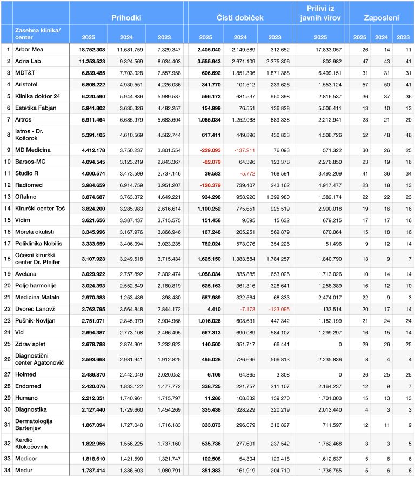Viewport: 415px width, 477px height.
Task: Click Adria Lab 2025 revenue '11.253.523'
Action: tap(92, 61)
